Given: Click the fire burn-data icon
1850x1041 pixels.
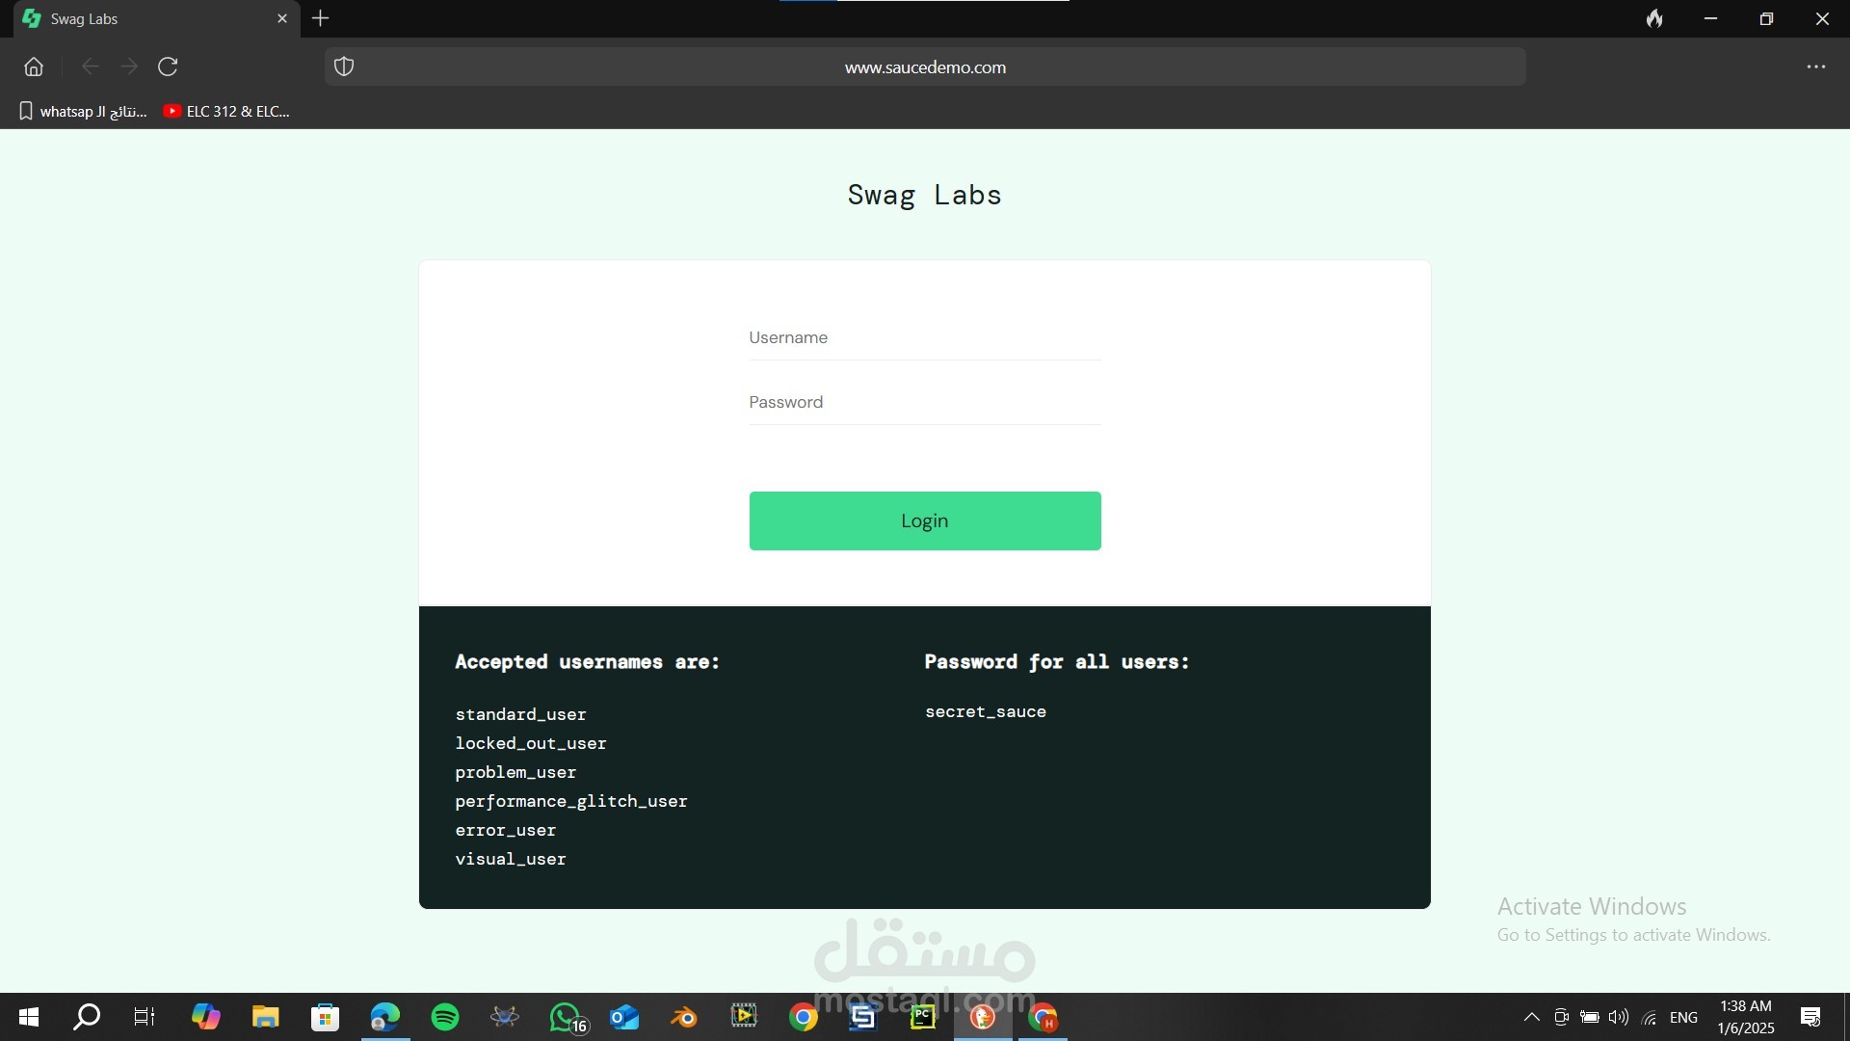Looking at the screenshot, I should (1654, 18).
